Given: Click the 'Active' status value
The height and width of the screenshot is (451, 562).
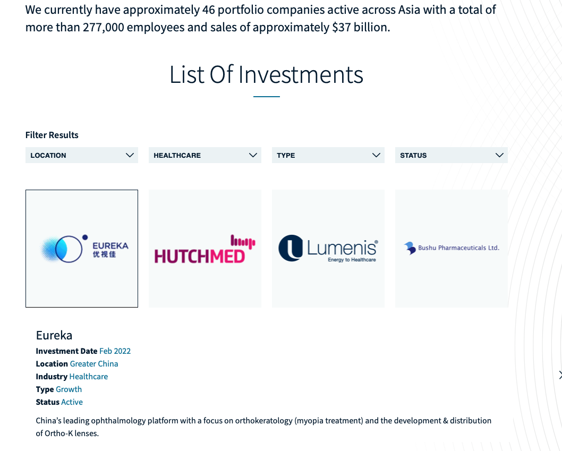Looking at the screenshot, I should click(72, 402).
